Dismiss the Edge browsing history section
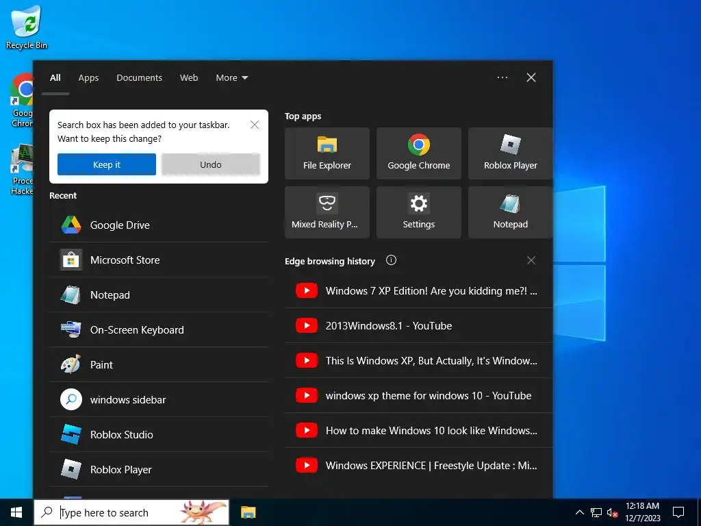 coord(531,260)
